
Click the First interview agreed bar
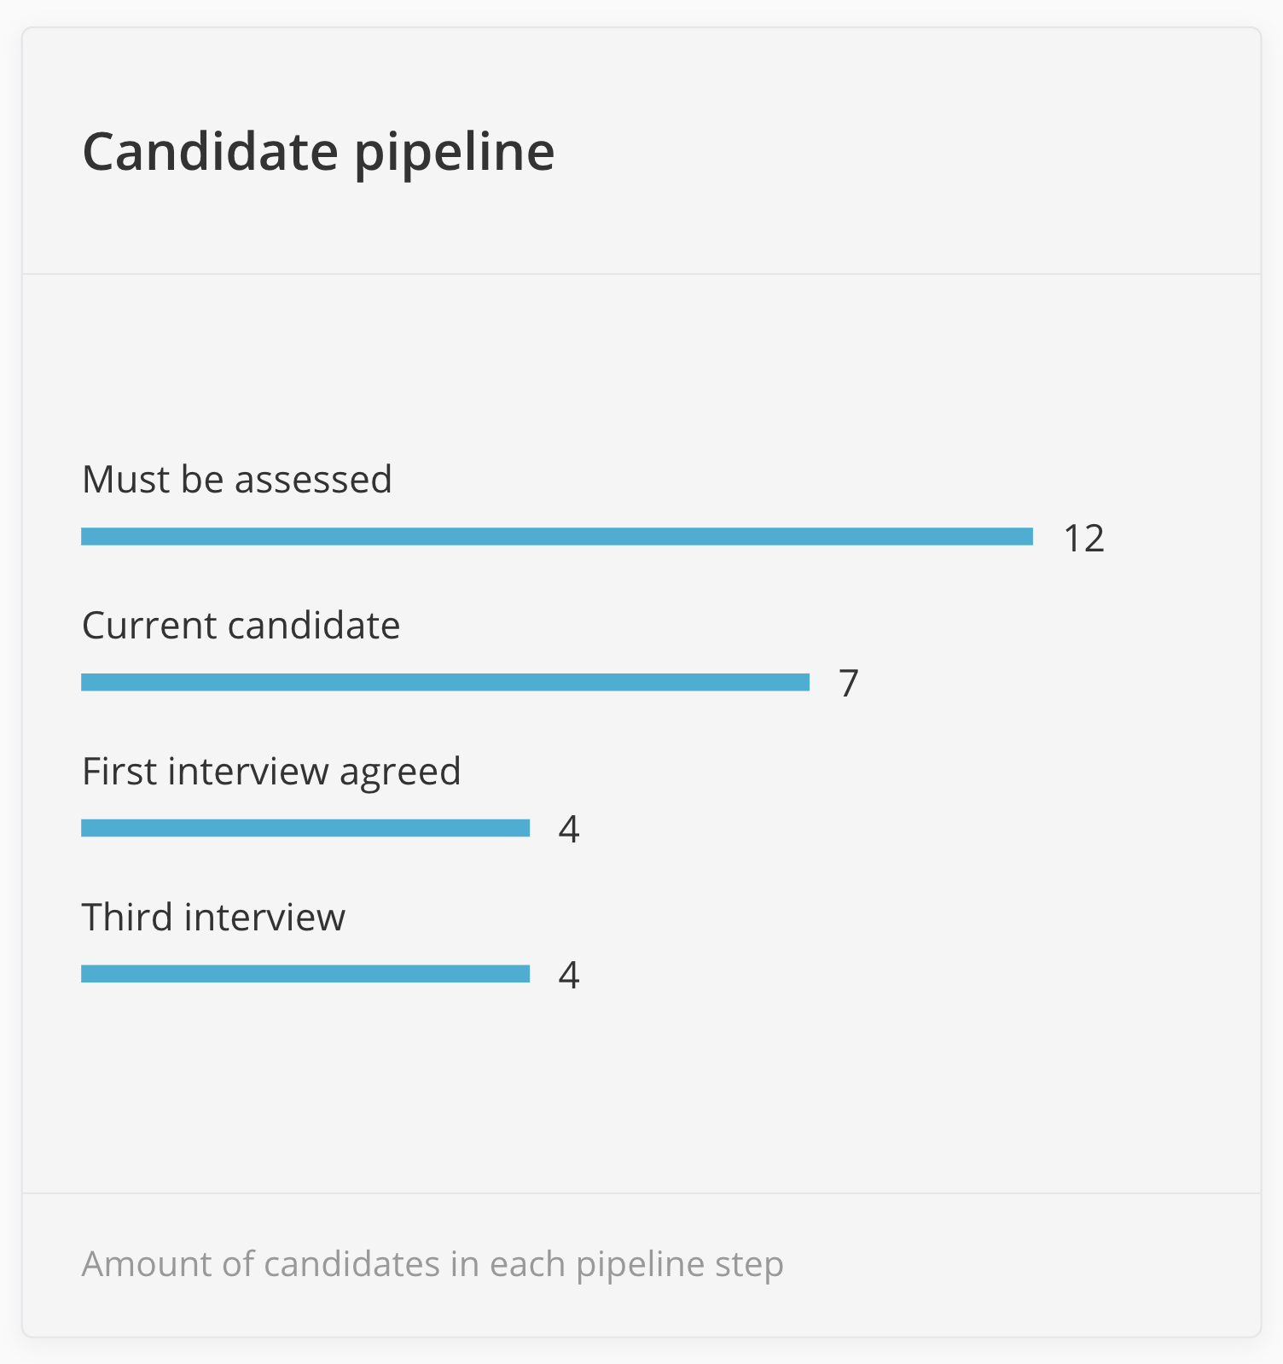click(x=305, y=828)
